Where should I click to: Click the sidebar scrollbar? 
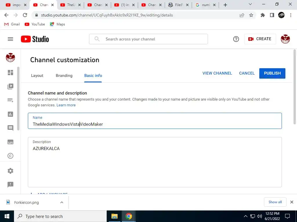(18, 98)
